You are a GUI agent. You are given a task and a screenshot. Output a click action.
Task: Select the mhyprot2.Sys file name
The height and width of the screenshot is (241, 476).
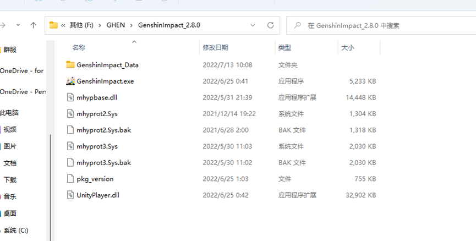click(x=97, y=114)
